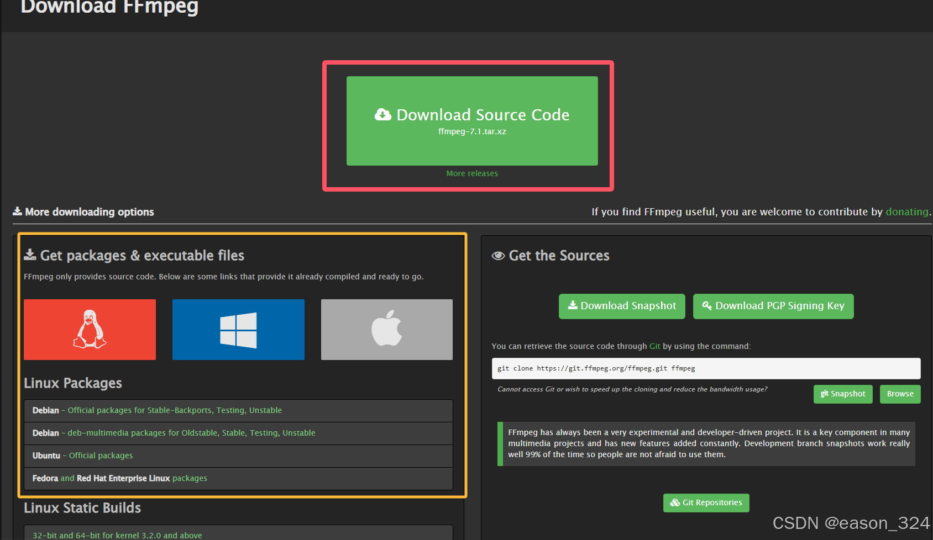Click the Download Source Code button

coord(472,121)
